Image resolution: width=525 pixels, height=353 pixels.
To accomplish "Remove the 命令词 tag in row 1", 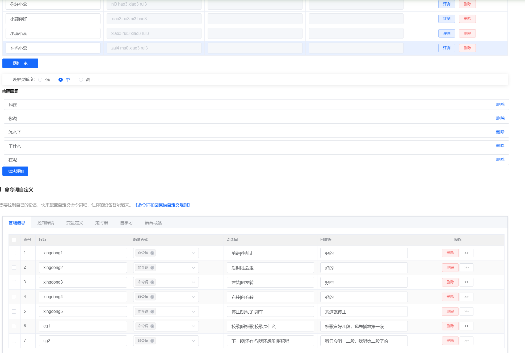I will 152,253.
